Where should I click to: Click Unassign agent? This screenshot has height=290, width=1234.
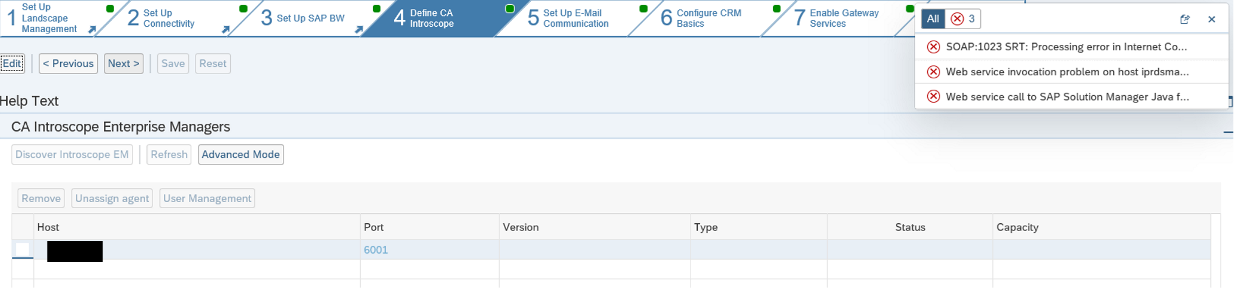tap(112, 198)
